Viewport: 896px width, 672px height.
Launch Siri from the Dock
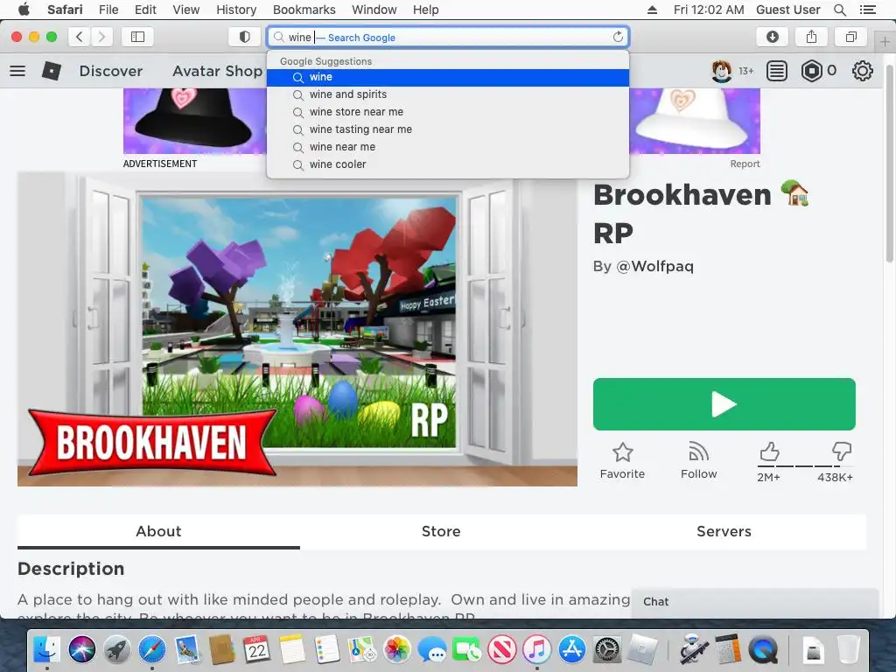81,649
